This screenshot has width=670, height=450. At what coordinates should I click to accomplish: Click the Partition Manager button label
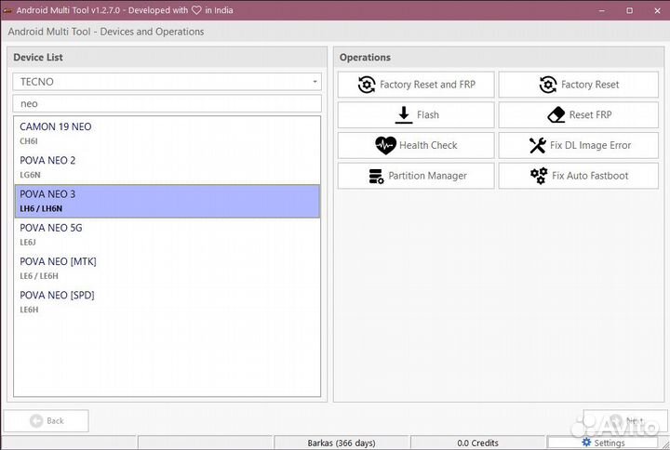pos(427,176)
